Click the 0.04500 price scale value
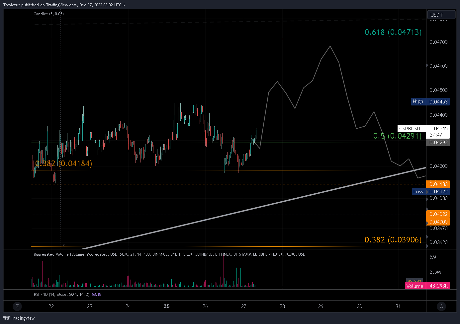The height and width of the screenshot is (324, 460). click(x=438, y=90)
